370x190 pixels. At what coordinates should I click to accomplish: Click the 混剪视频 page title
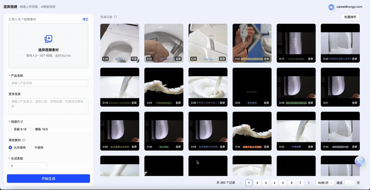click(x=10, y=6)
